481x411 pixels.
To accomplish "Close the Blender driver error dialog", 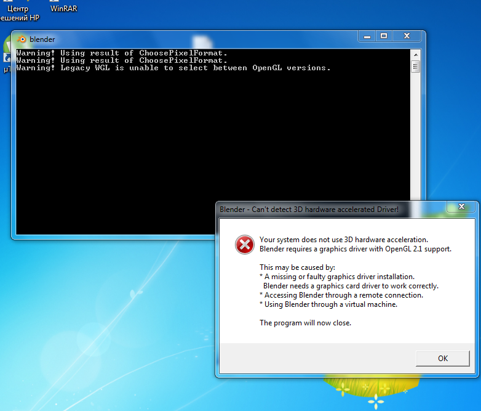I will click(461, 206).
